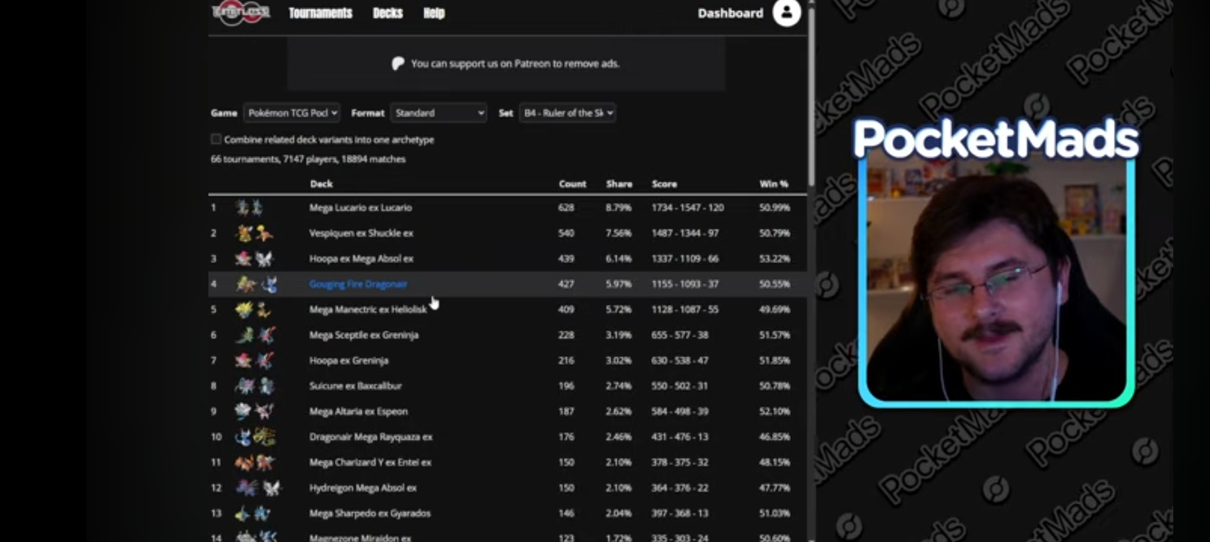This screenshot has width=1210, height=542.
Task: Click the Baxcalibur sprite icon
Action: coord(267,386)
